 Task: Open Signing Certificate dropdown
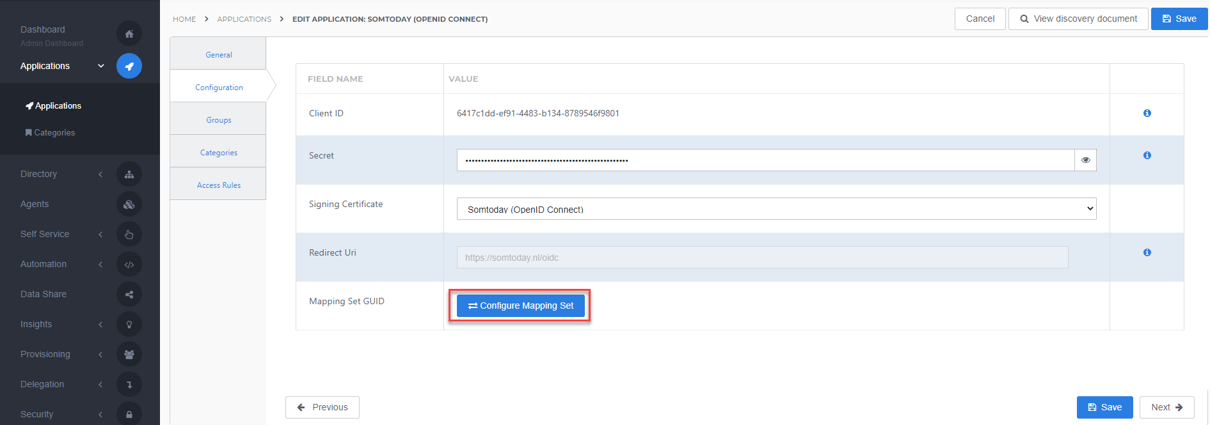(776, 209)
